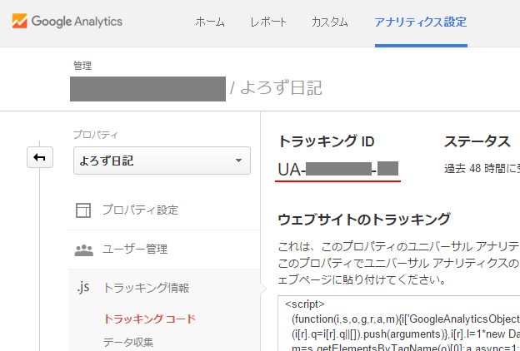Go to the カスタム tab
This screenshot has height=351, width=520.
tap(329, 22)
